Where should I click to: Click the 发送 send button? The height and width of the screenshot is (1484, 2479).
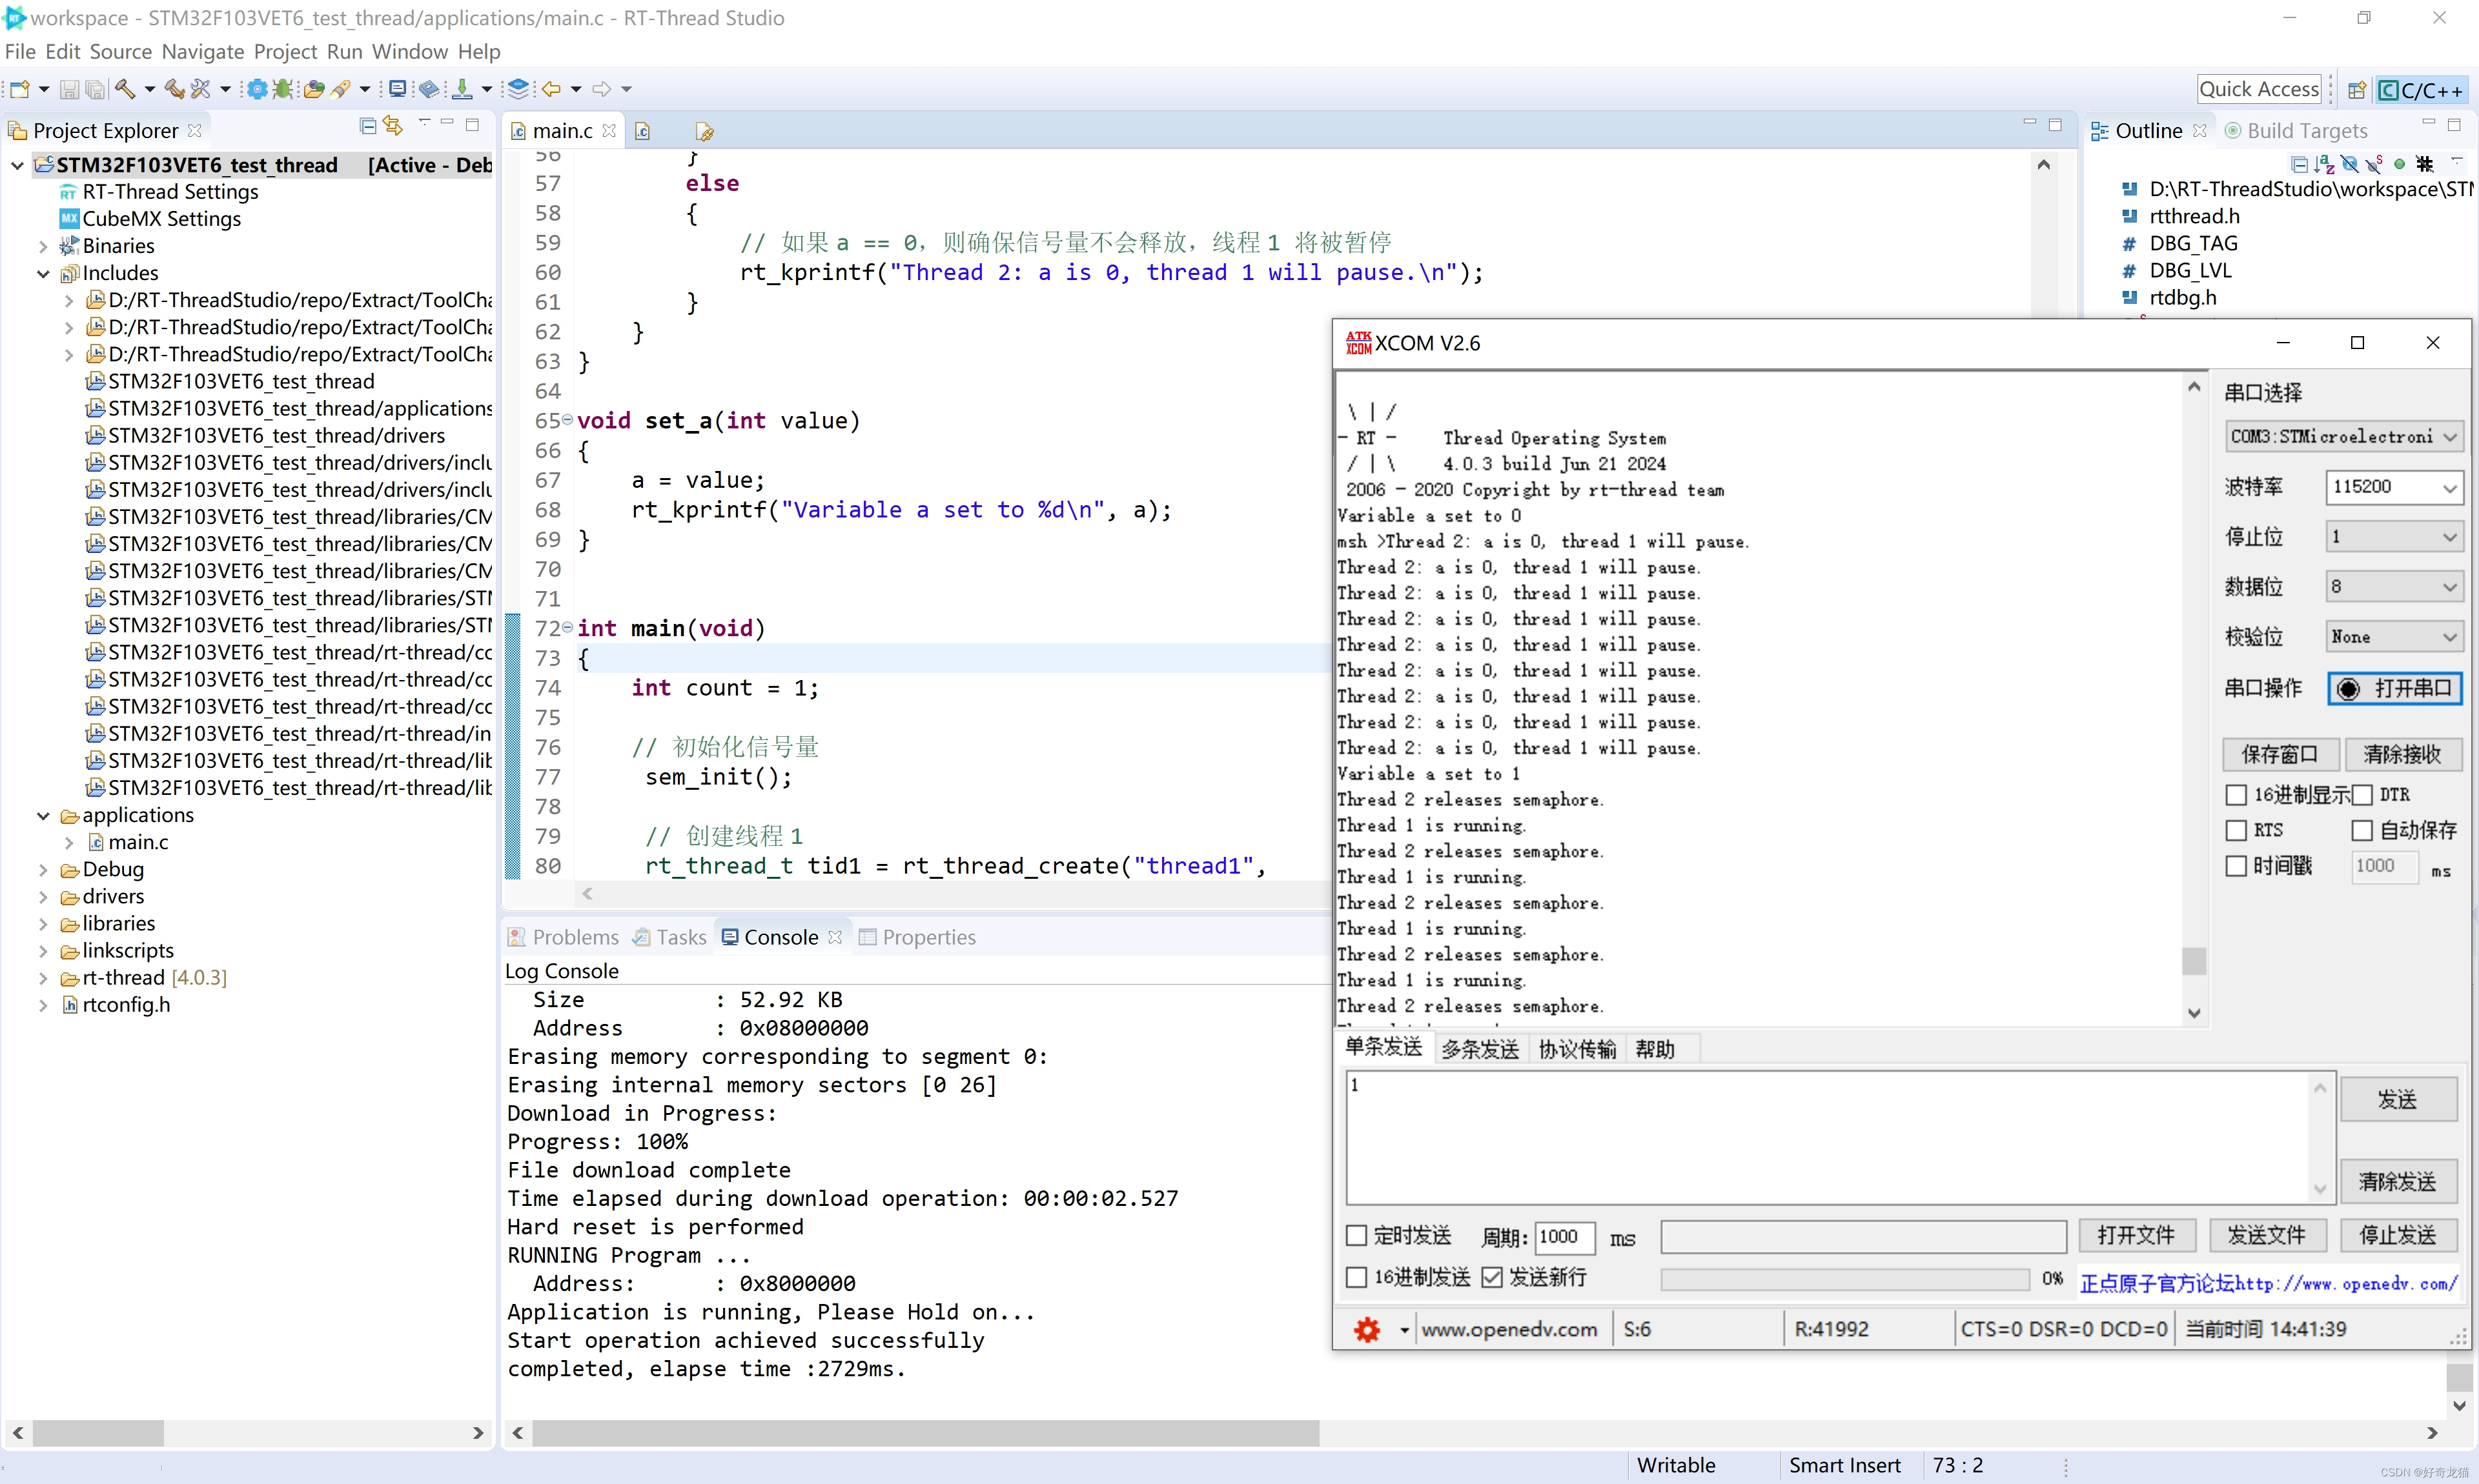[x=2398, y=1099]
